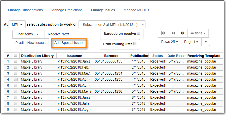
Task: Select the checkbox for row 4
Action: [16, 79]
